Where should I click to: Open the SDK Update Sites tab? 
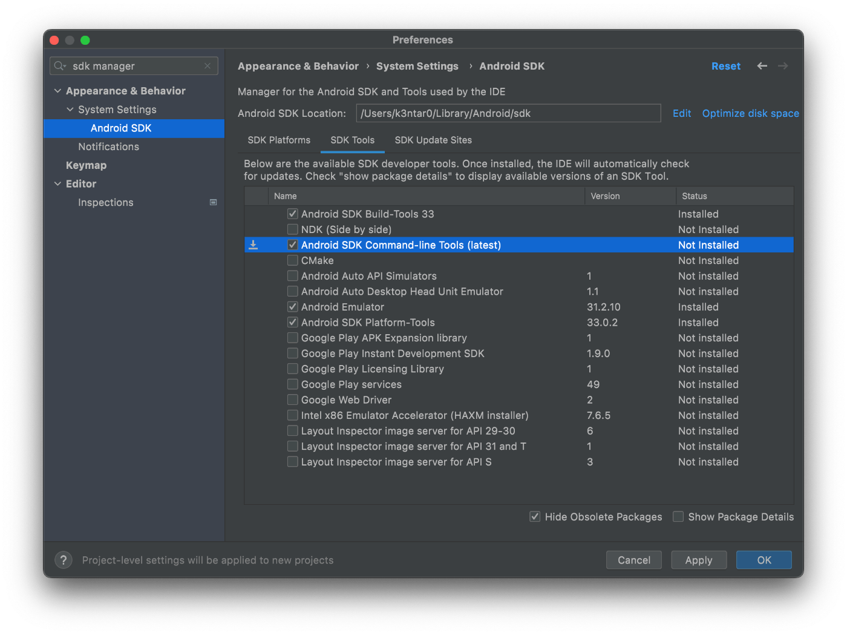[433, 140]
